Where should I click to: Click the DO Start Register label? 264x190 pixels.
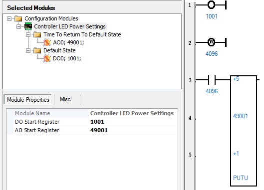point(37,122)
